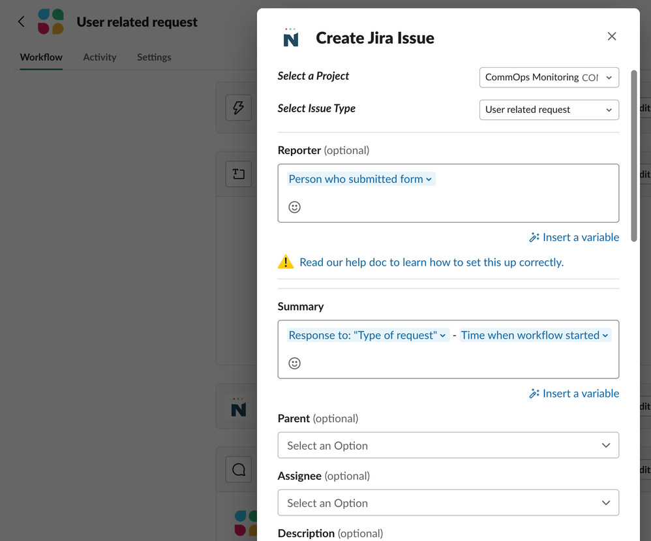The image size is (651, 541).
Task: Open the Select Issue Type dropdown
Action: point(549,110)
